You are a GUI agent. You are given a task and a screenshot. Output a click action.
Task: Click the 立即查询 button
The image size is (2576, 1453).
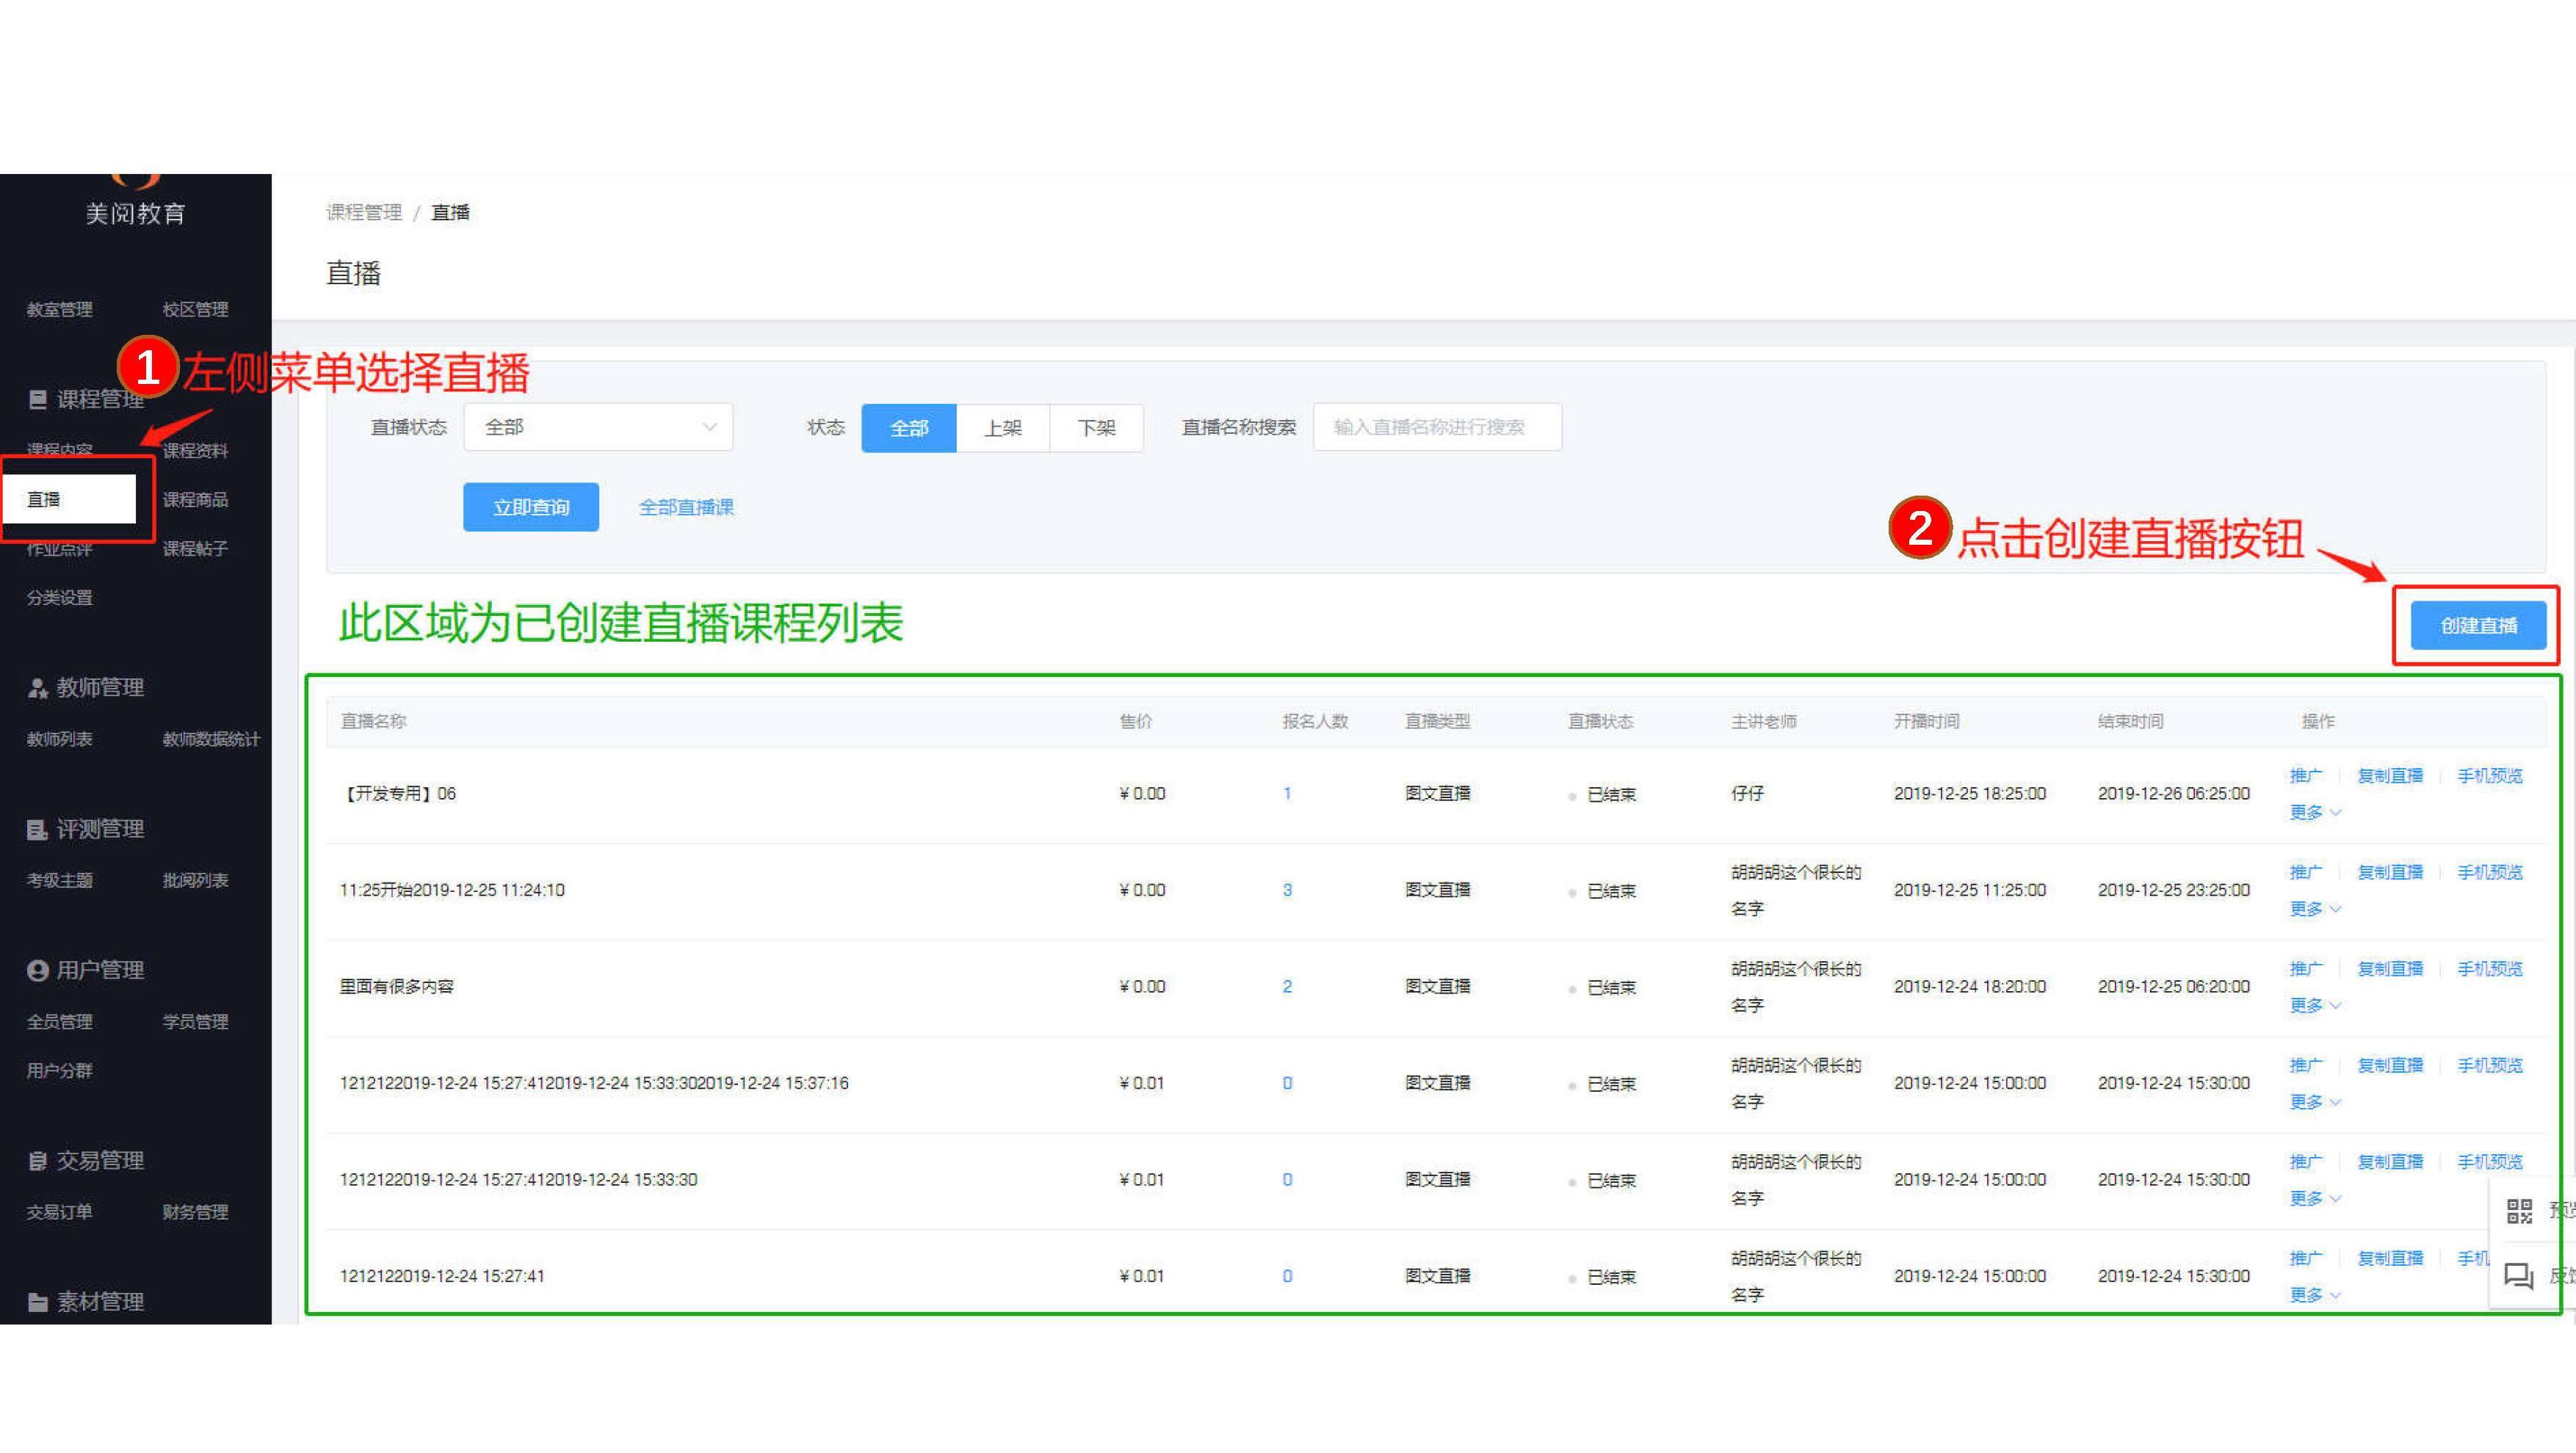coord(531,507)
